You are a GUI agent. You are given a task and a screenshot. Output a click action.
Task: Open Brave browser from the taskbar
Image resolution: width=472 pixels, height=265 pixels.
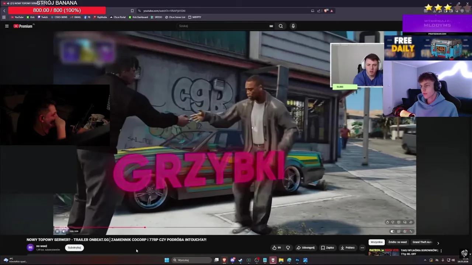[x=224, y=260]
